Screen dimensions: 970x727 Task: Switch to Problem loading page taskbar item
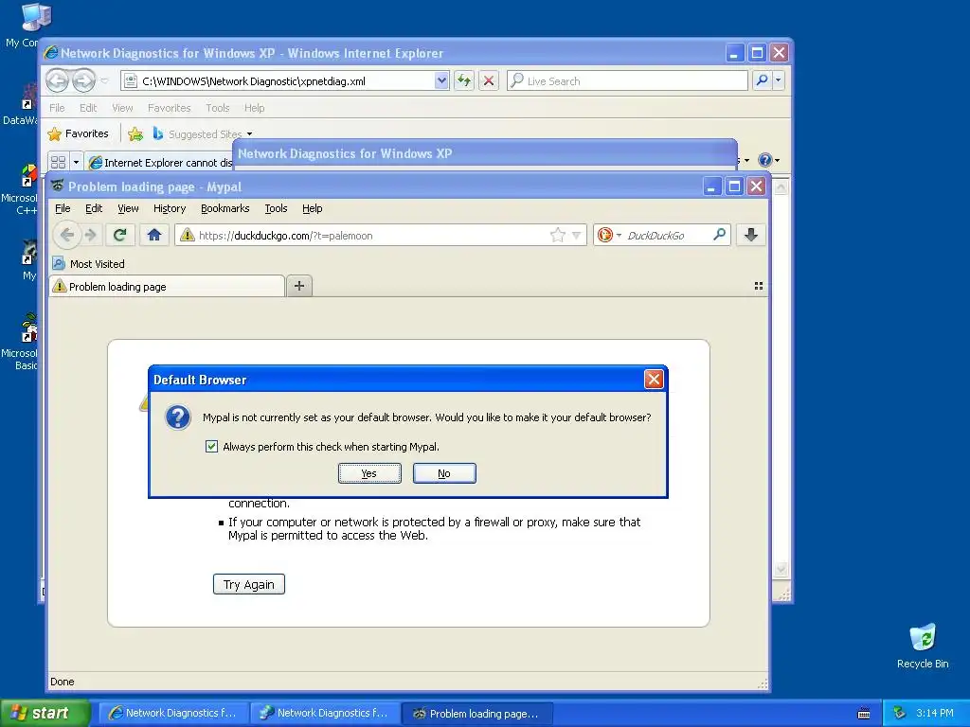tap(477, 713)
